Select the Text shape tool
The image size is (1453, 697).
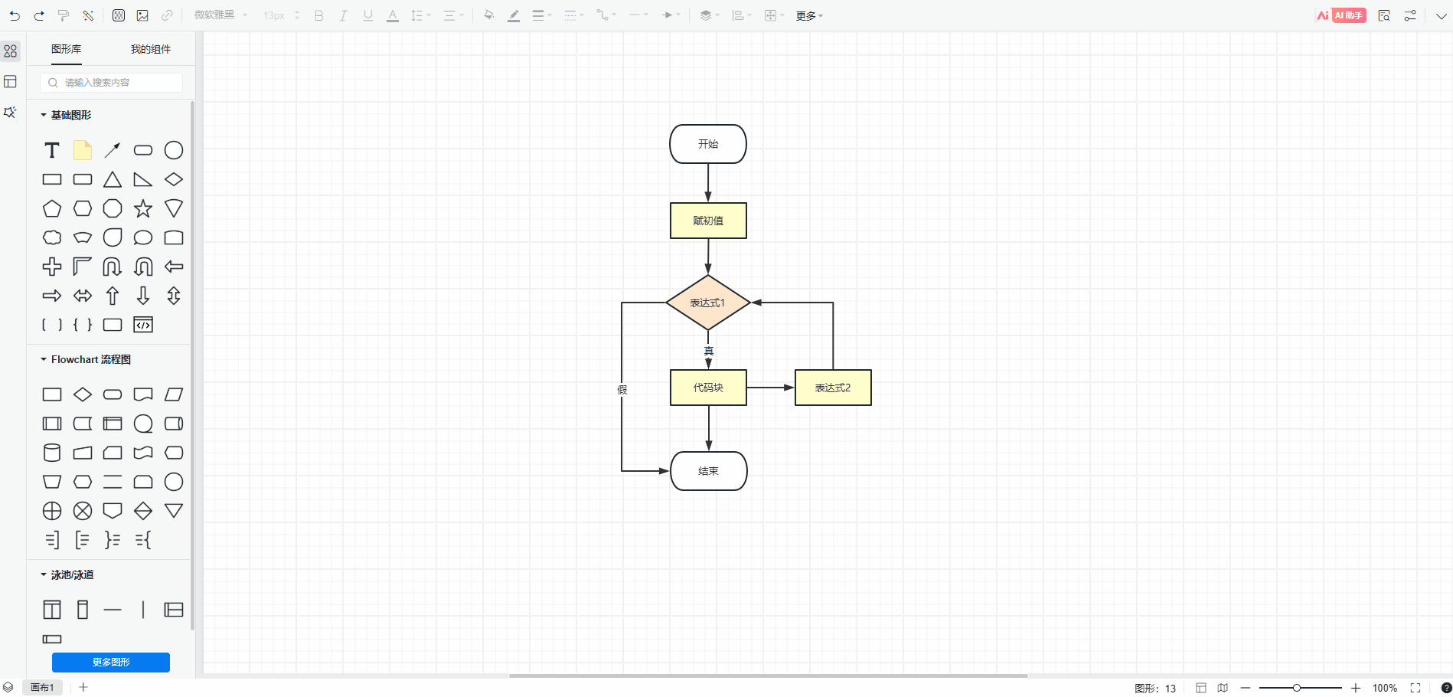[x=52, y=150]
